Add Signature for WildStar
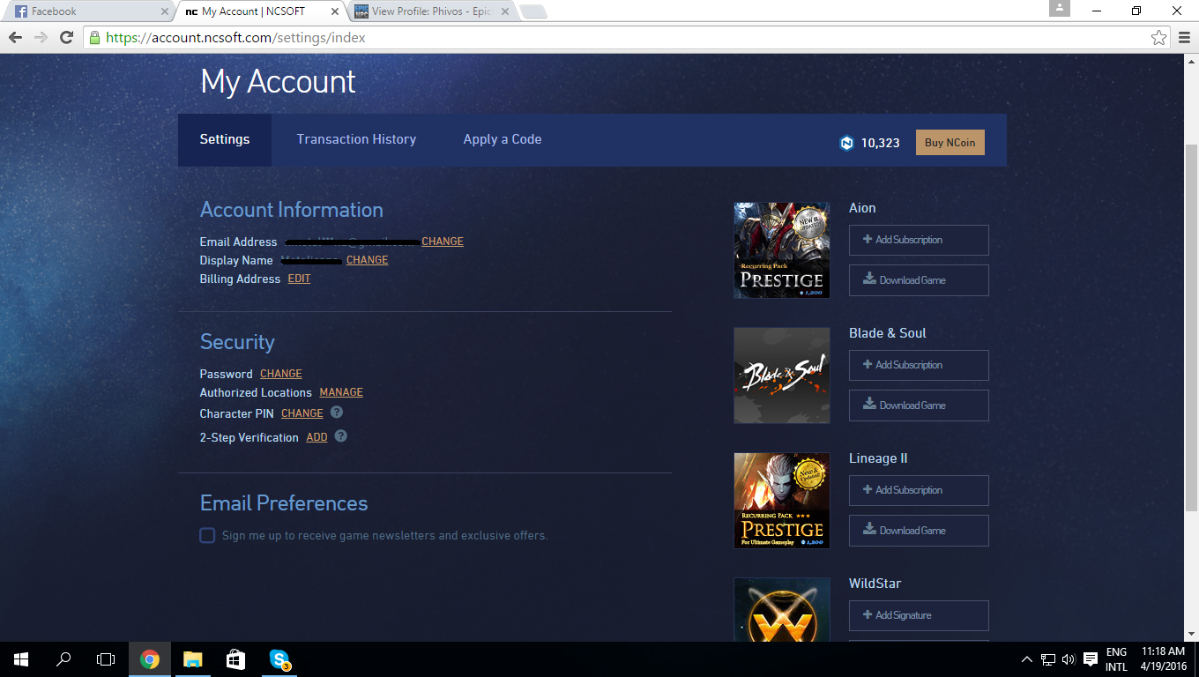This screenshot has height=677, width=1199. click(x=919, y=615)
